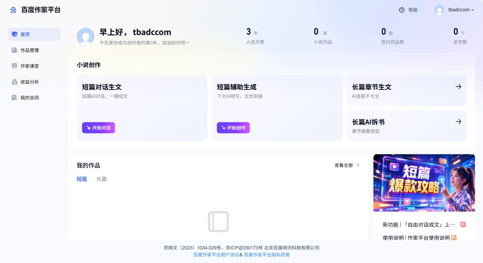The image size is (483, 263).
Task: Open 百度作家平台用户协议 link
Action: [216, 255]
